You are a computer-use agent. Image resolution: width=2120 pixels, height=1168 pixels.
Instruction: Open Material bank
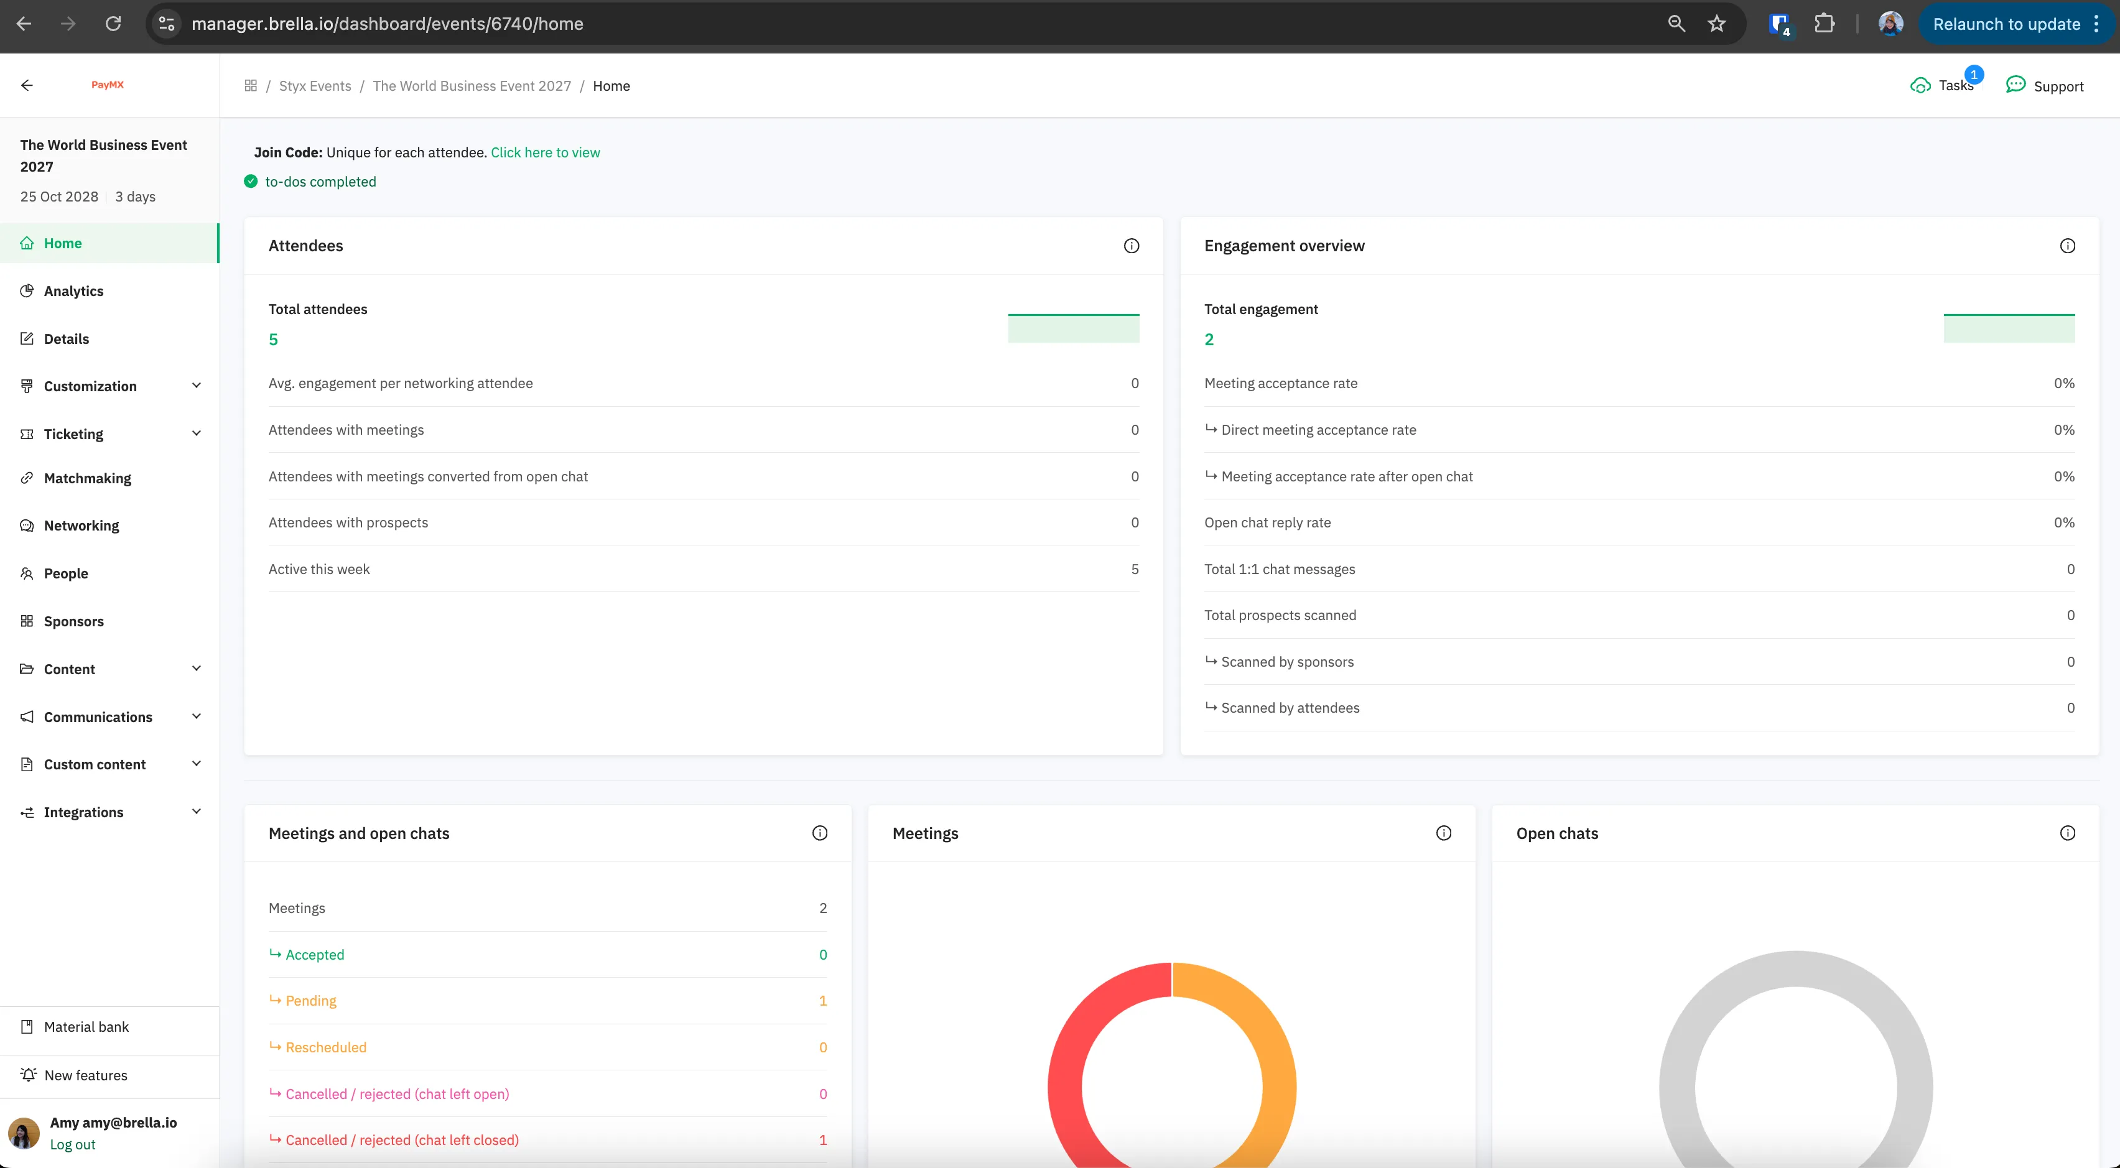[x=109, y=1027]
